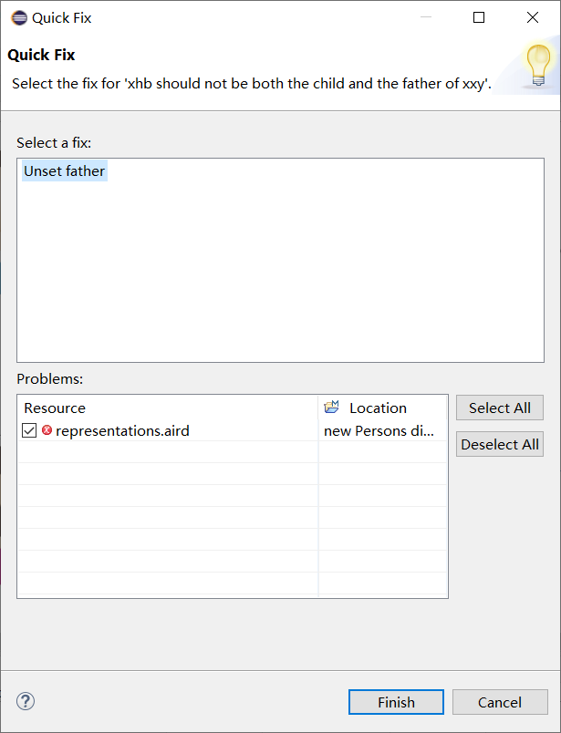The height and width of the screenshot is (733, 561).
Task: Click the lightbulb Quick Fix icon
Action: coord(538,66)
